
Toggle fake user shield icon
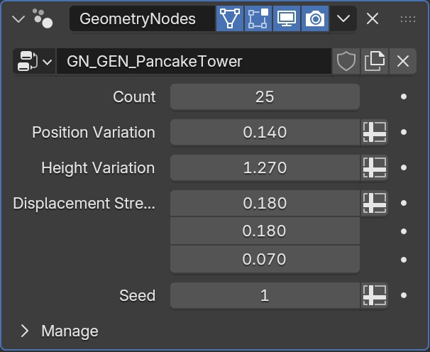(346, 62)
